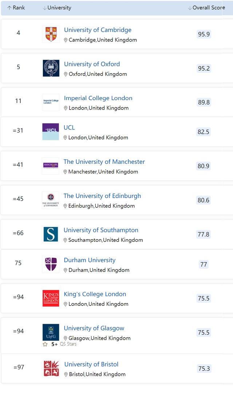Image resolution: width=233 pixels, height=394 pixels.
Task: Open the University of Bristol link
Action: (91, 364)
